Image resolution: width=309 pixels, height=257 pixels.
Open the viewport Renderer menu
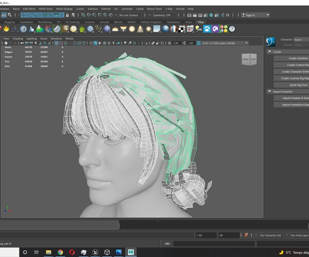[56, 39]
